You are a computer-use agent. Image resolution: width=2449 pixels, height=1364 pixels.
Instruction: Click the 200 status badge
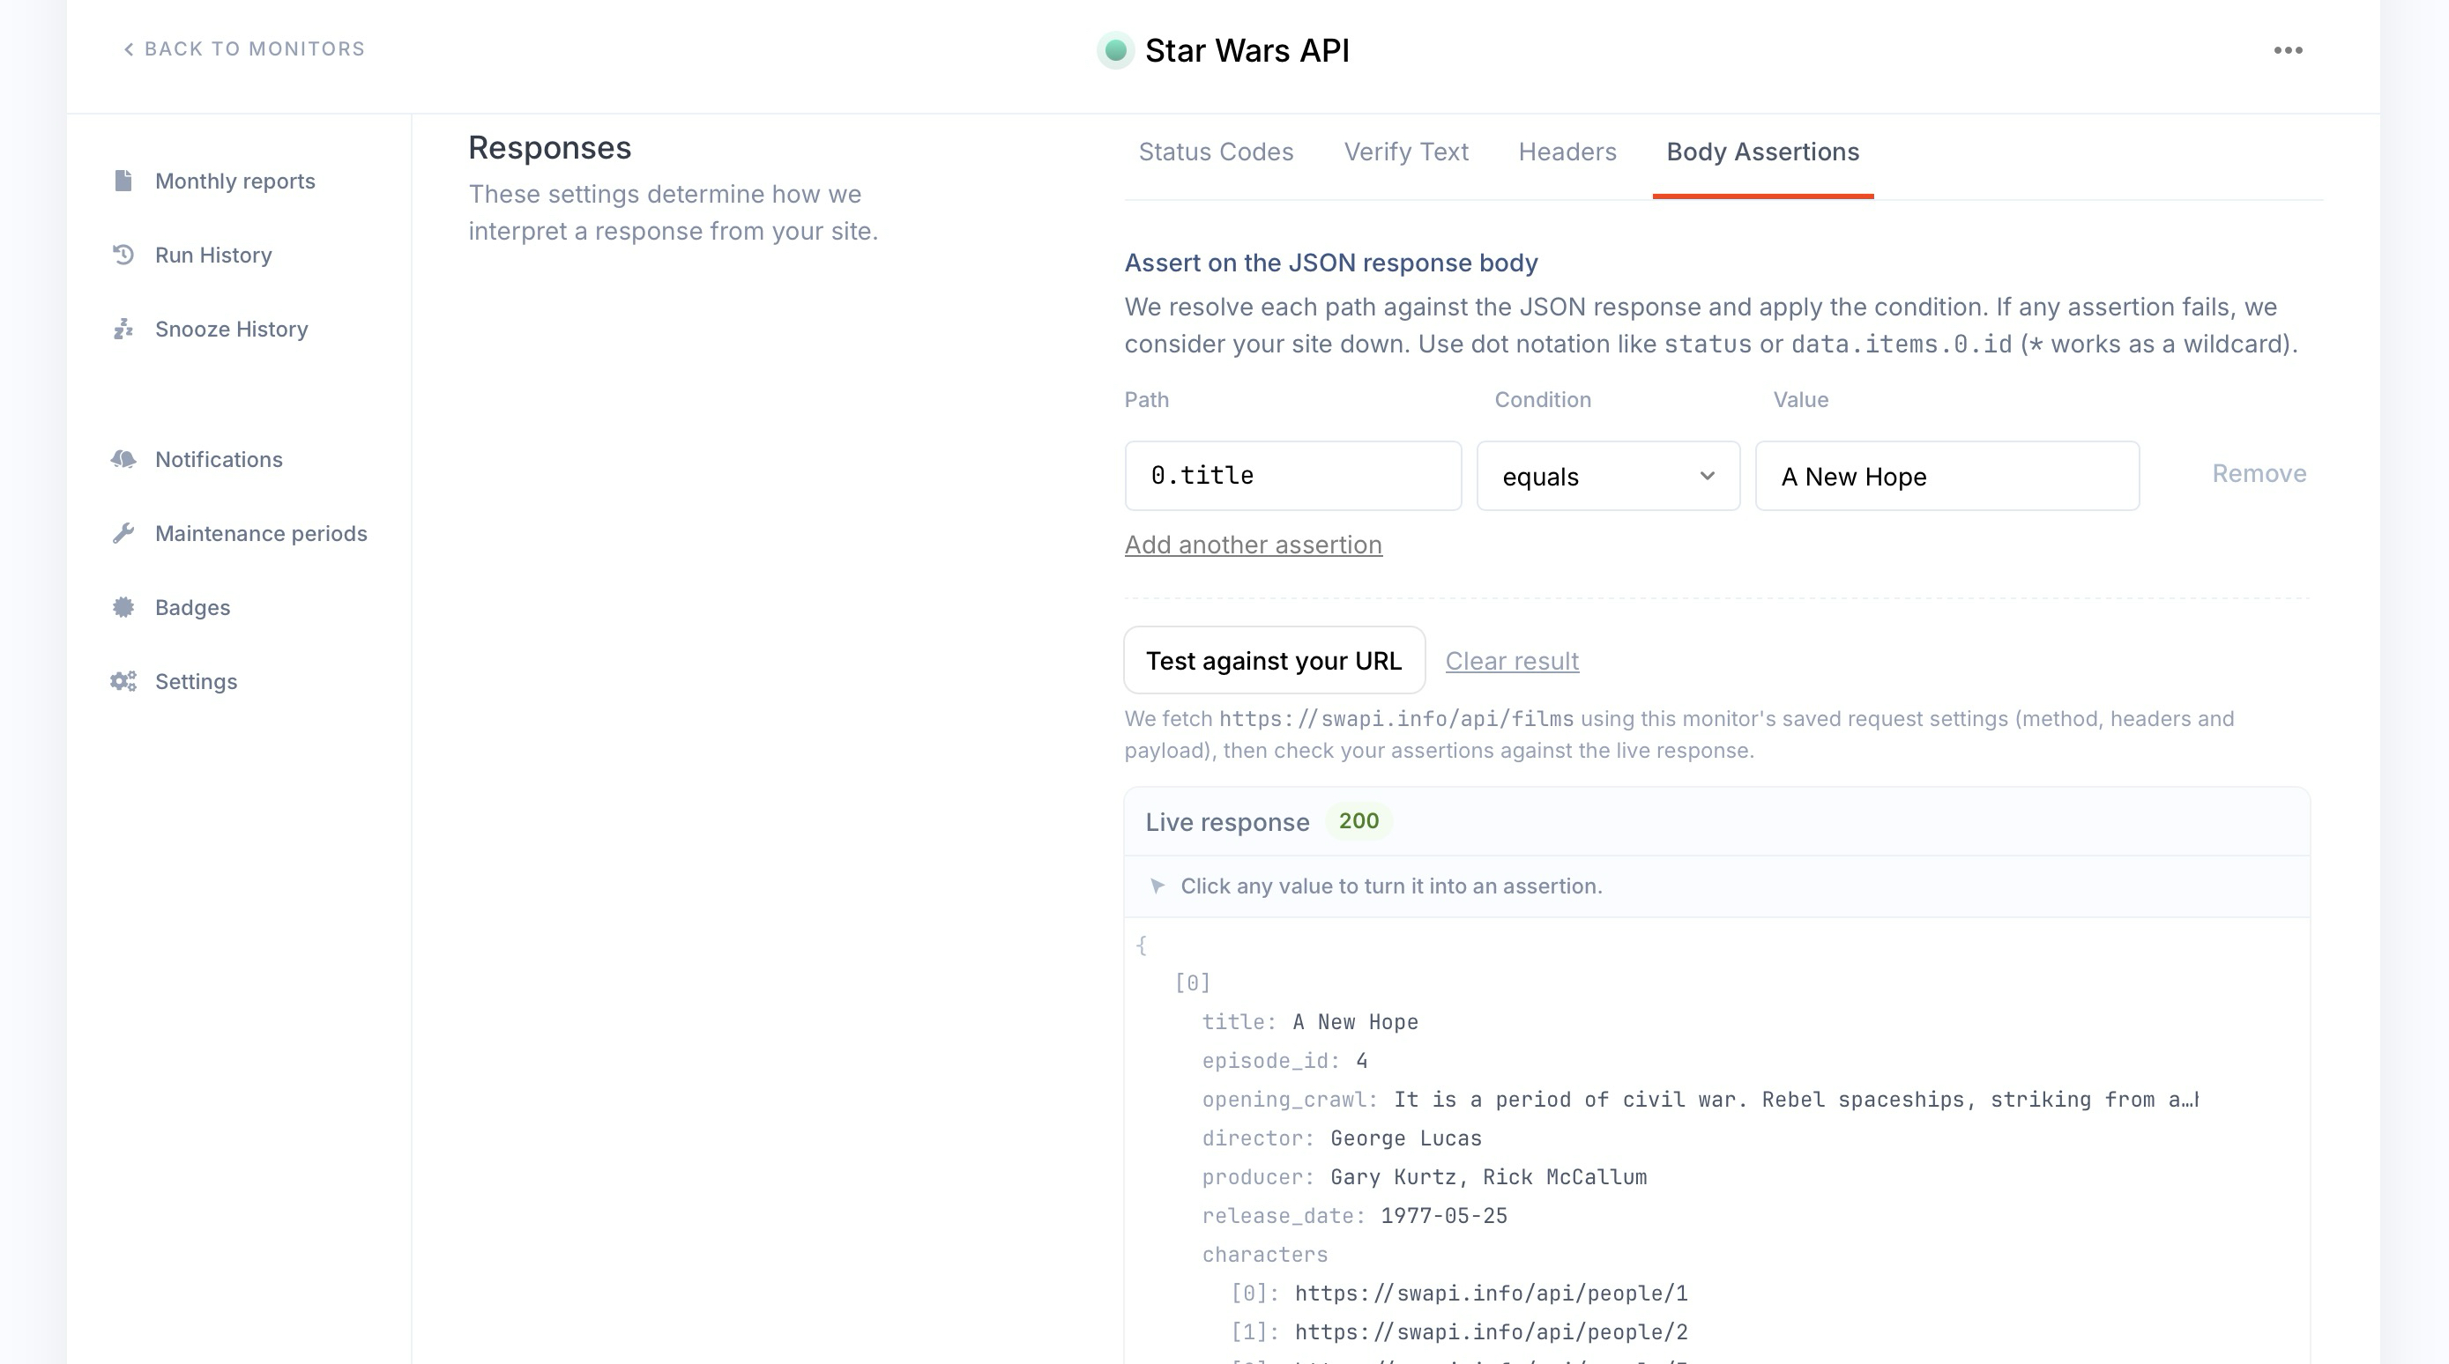coord(1358,821)
